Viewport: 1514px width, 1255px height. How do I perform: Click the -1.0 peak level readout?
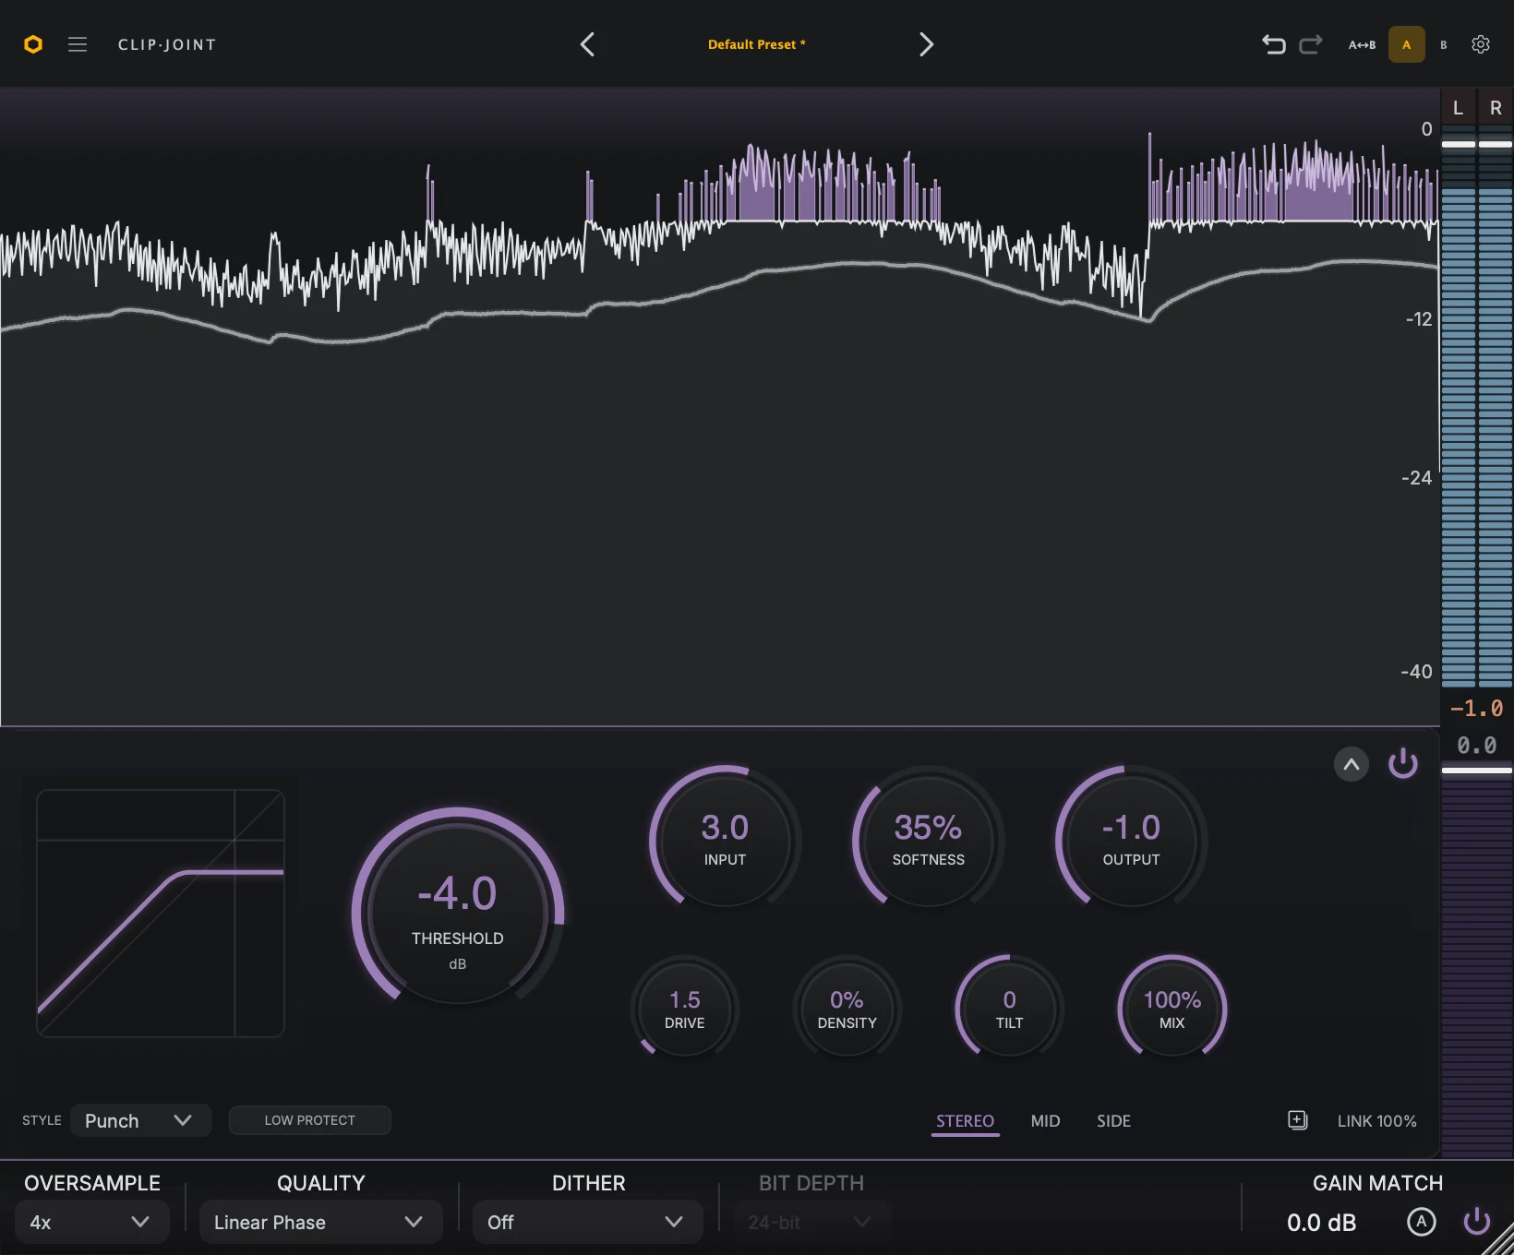click(1476, 709)
